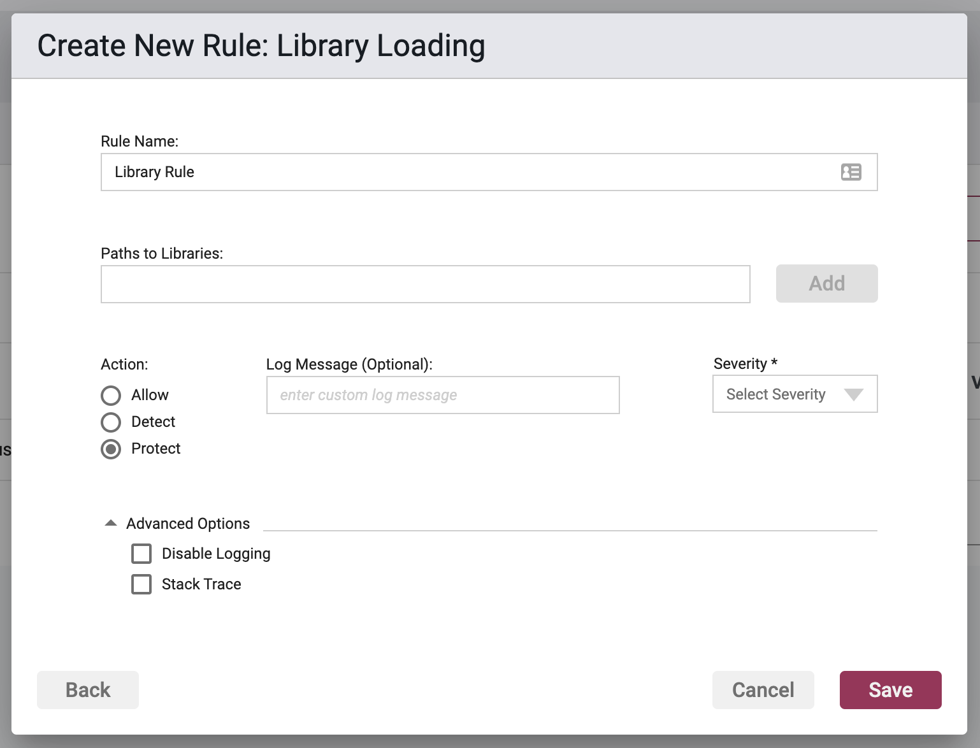
Task: Tick the Stack Trace checkbox
Action: (141, 584)
